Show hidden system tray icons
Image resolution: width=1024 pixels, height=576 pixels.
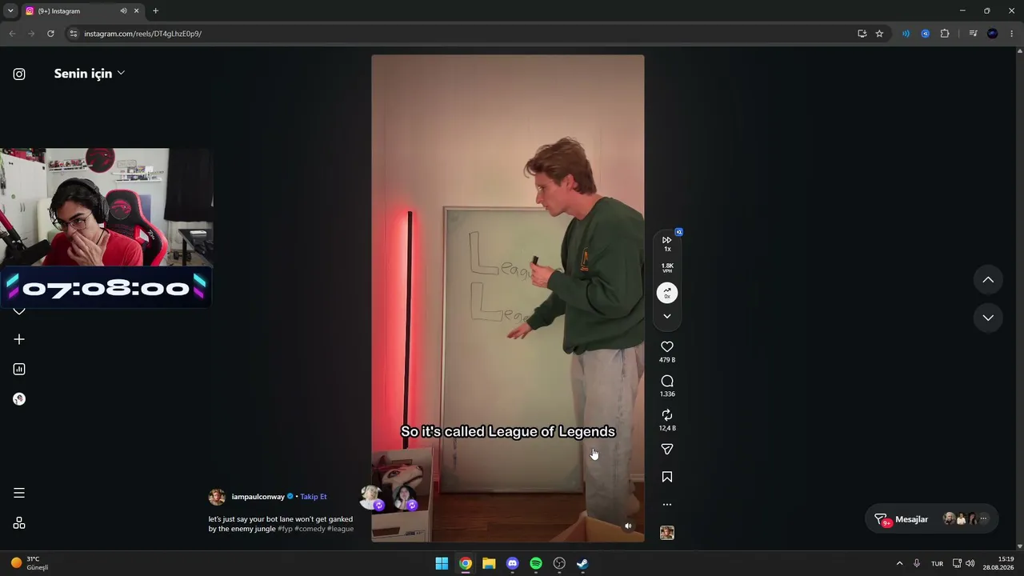[x=899, y=563]
